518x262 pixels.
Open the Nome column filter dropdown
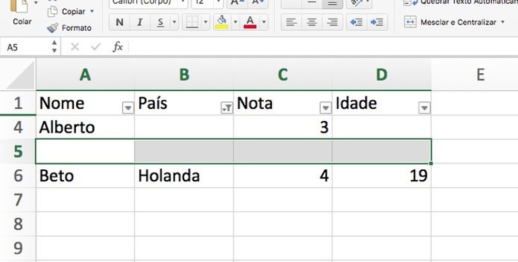128,108
